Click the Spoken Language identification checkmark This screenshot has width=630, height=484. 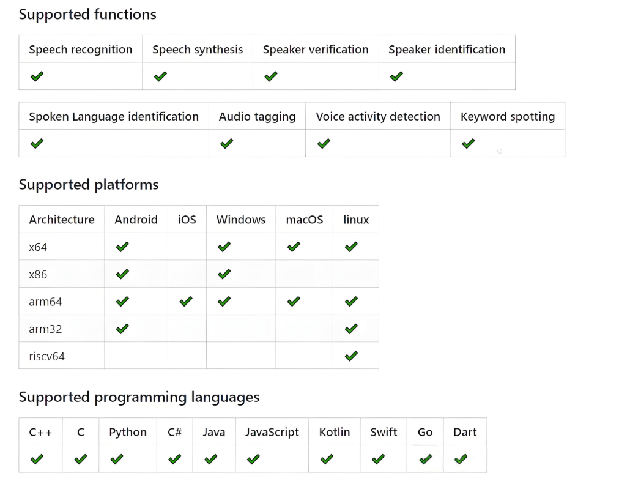37,144
